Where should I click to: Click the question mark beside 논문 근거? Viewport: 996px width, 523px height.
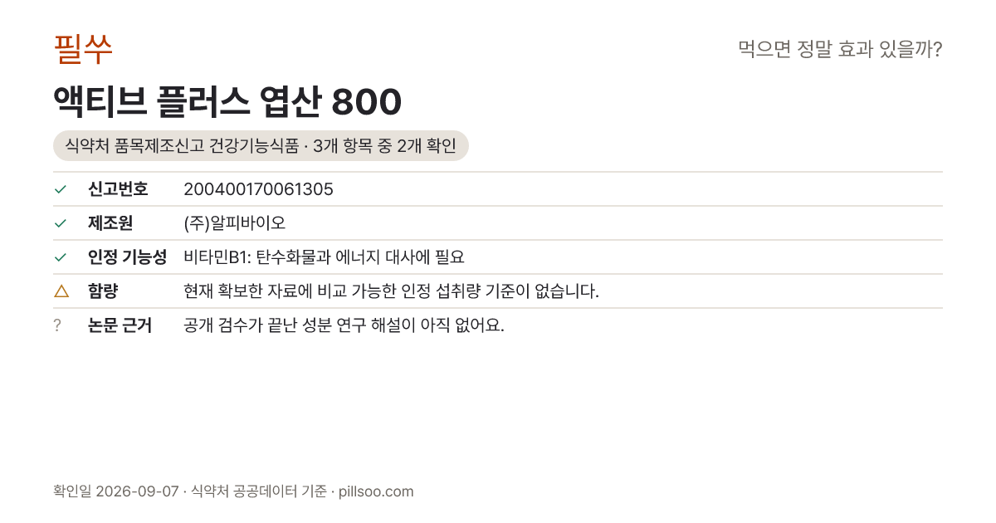(57, 325)
